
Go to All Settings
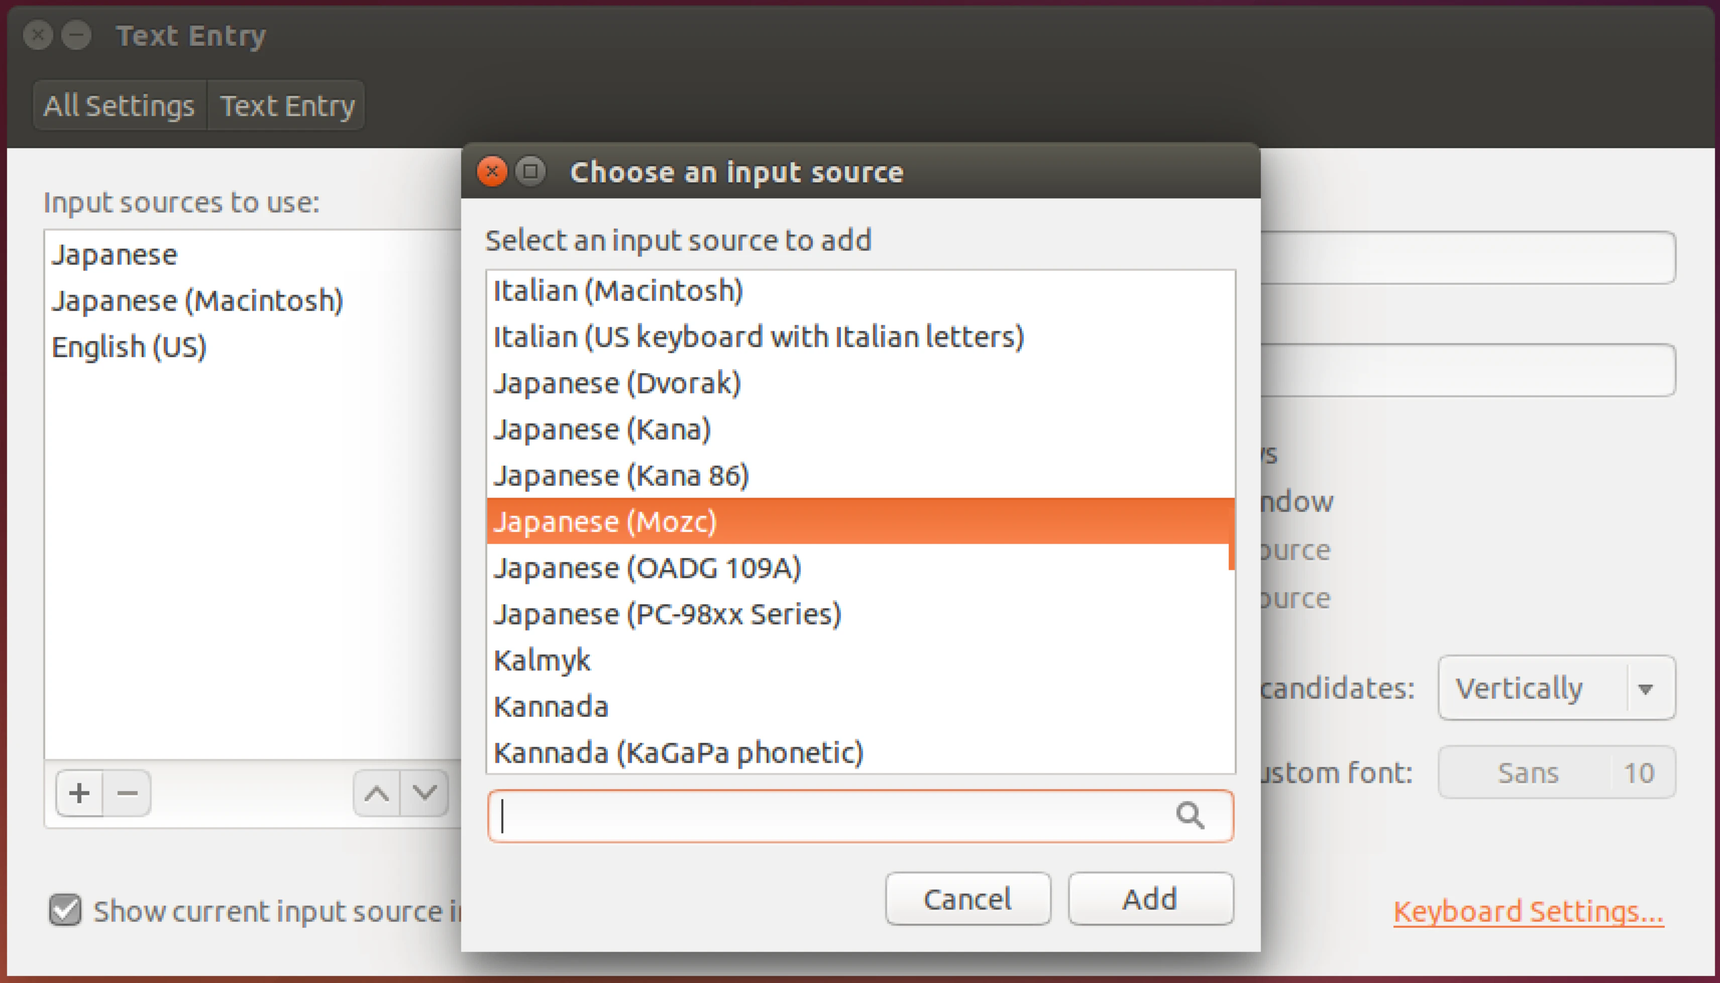point(120,105)
